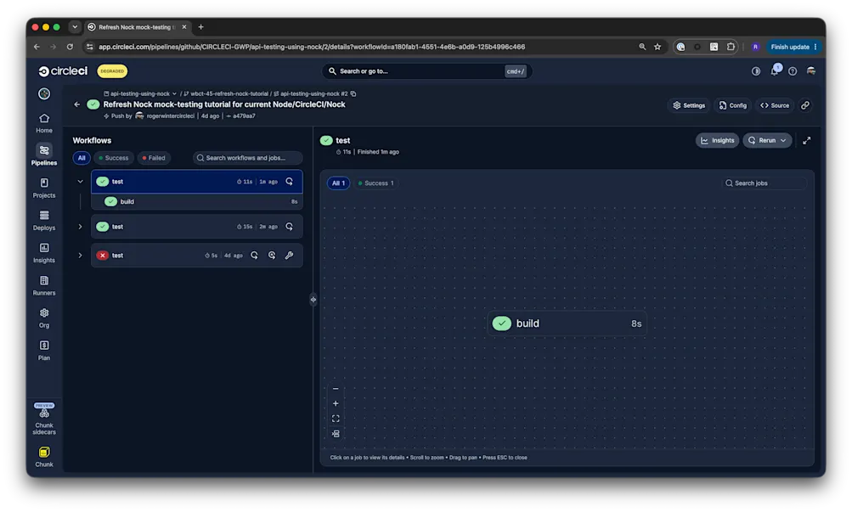
Task: Zoom out the workflow graph
Action: tap(336, 389)
